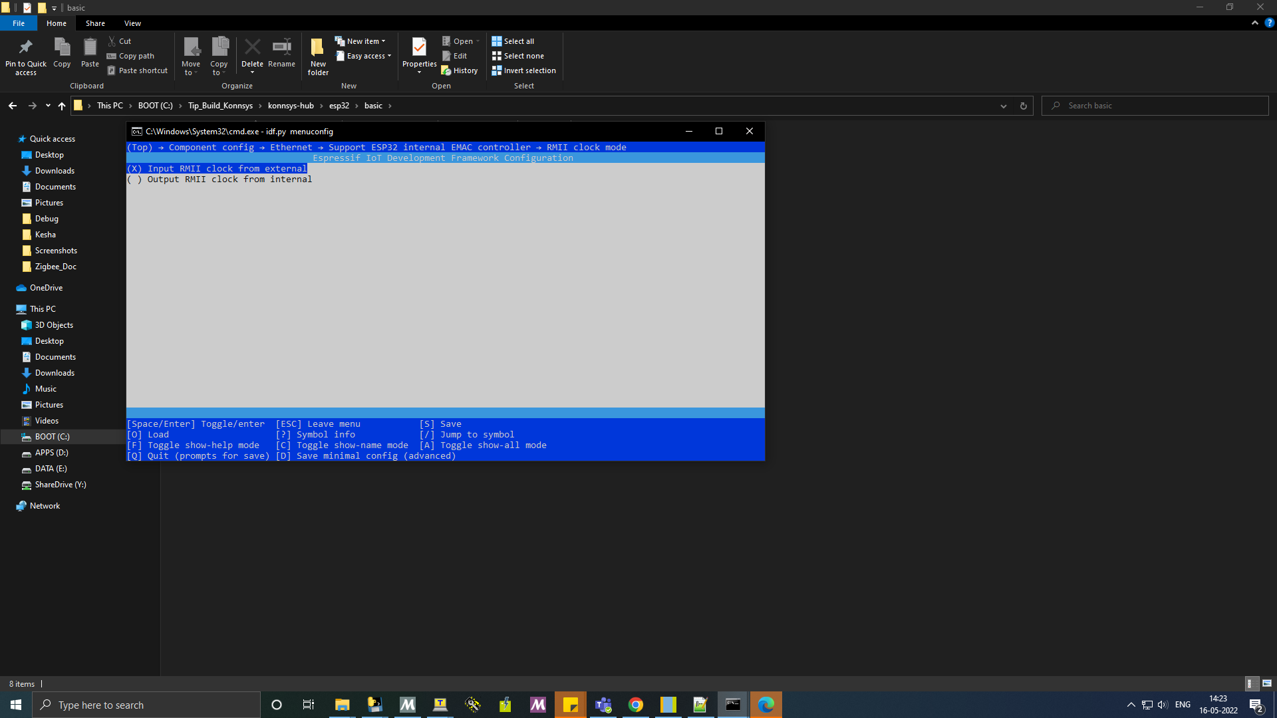
Task: Click Select none in ribbon
Action: click(x=517, y=56)
